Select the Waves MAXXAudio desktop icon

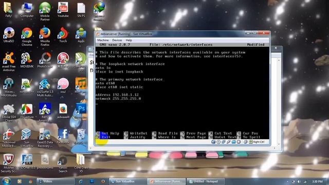[x=9, y=87]
